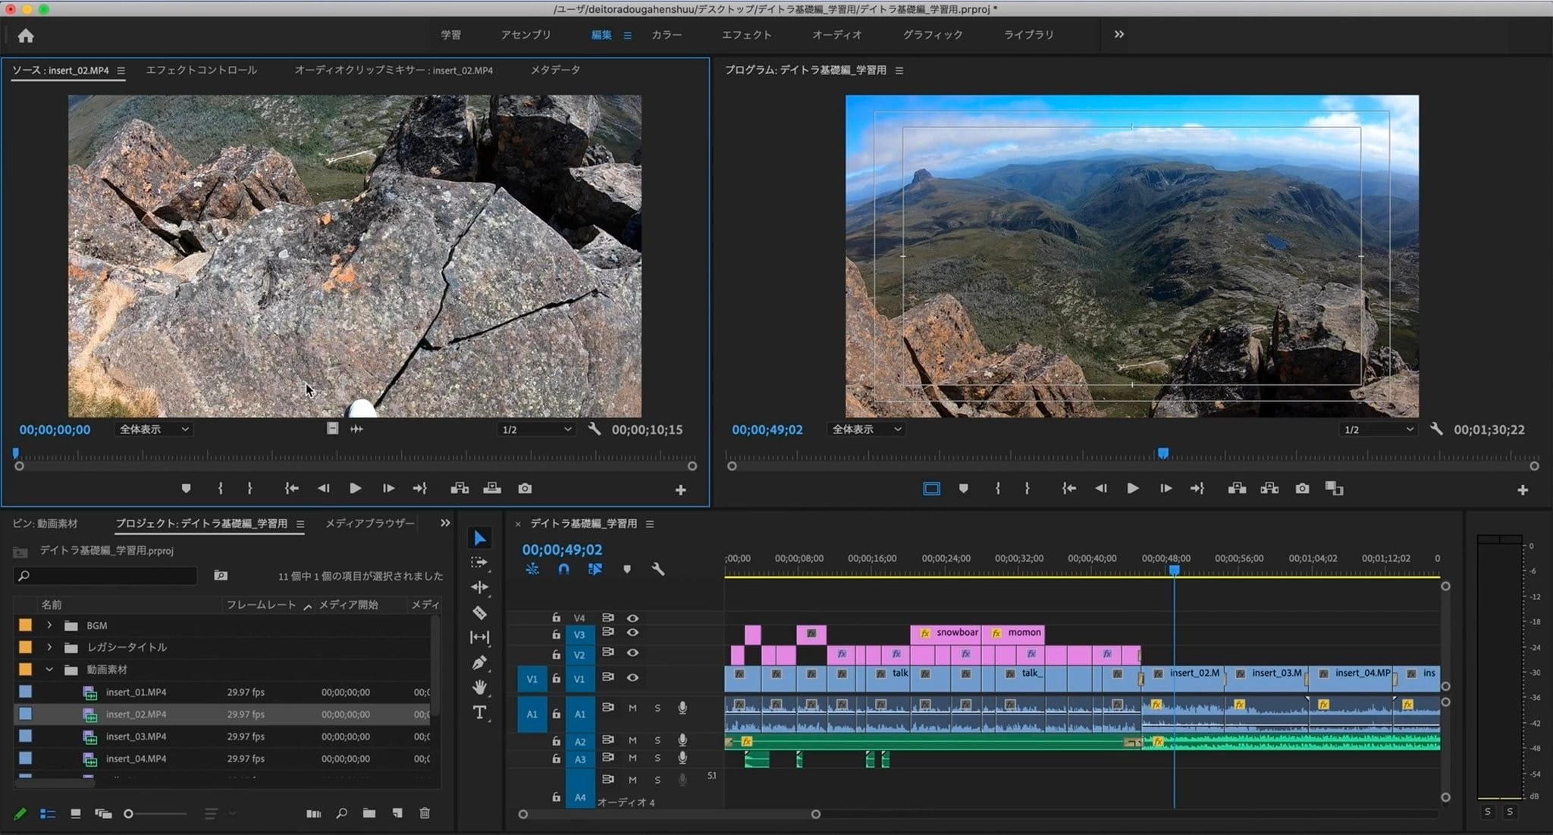This screenshot has height=835, width=1553.
Task: Select the Type tool
Action: (x=479, y=712)
